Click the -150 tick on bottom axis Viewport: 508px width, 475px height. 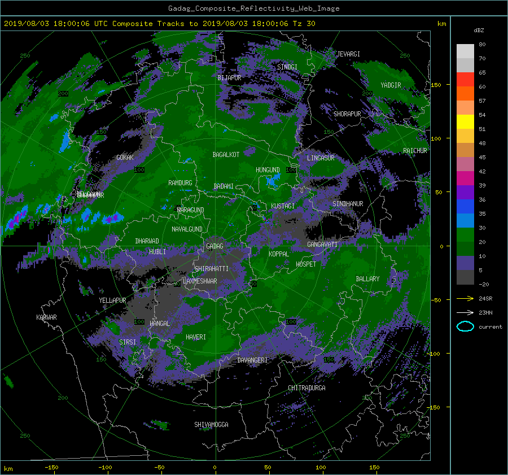pos(51,468)
